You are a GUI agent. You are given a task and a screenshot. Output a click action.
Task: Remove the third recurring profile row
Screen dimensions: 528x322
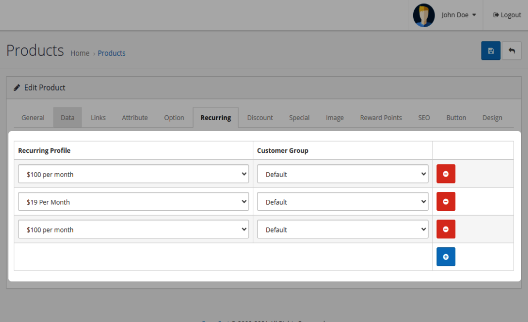pos(445,230)
